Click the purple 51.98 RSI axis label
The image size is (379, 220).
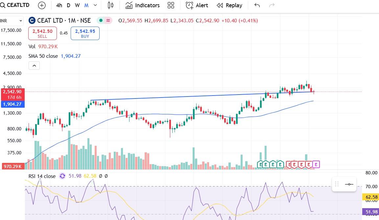tap(371, 212)
